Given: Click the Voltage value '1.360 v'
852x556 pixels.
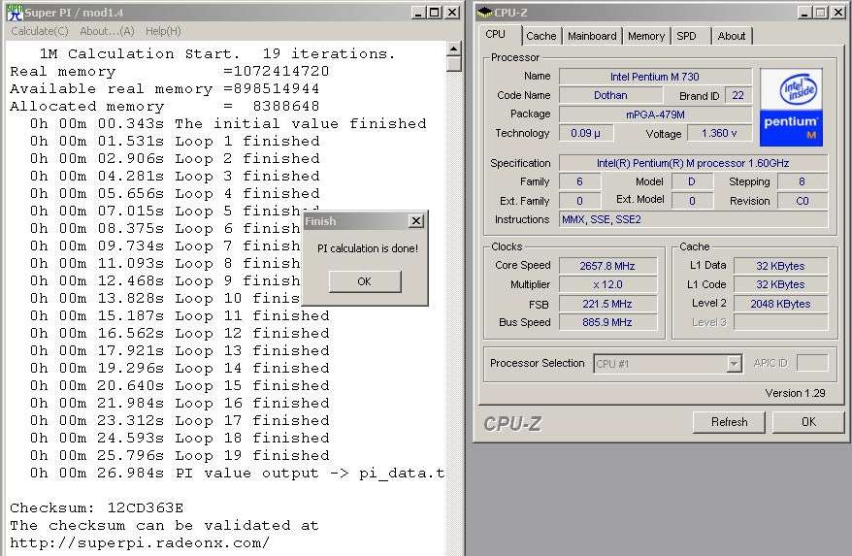Looking at the screenshot, I should 719,133.
